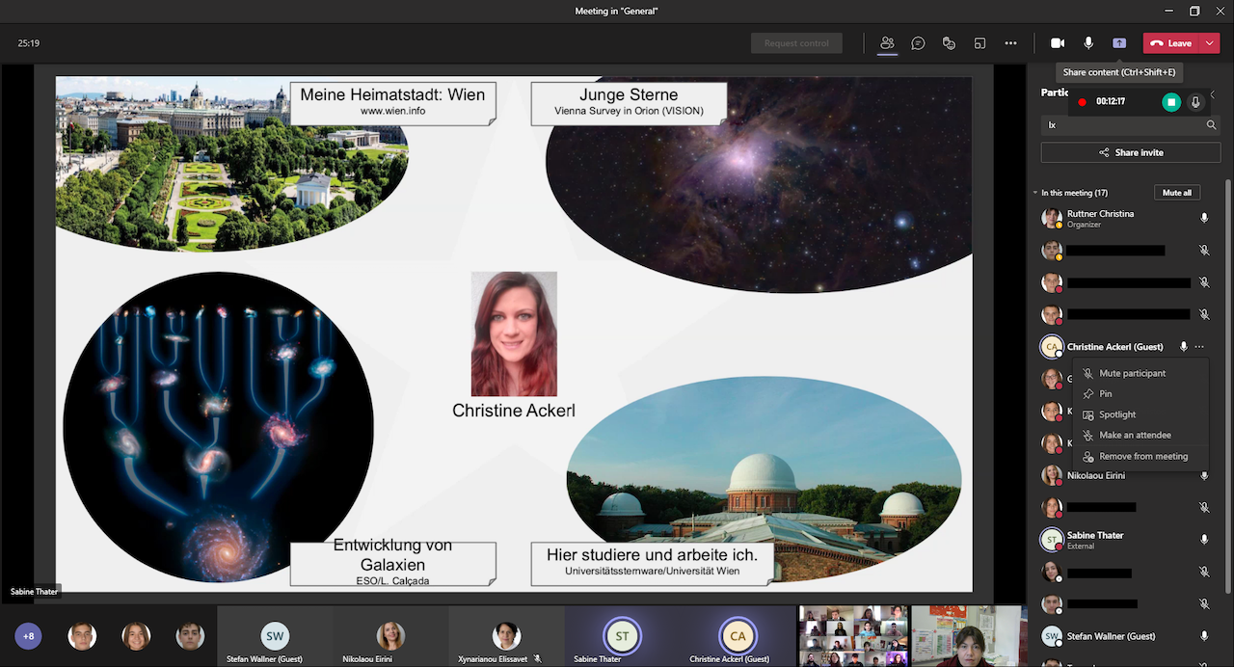Click the Mute all button
This screenshot has width=1234, height=667.
pyautogui.click(x=1177, y=193)
